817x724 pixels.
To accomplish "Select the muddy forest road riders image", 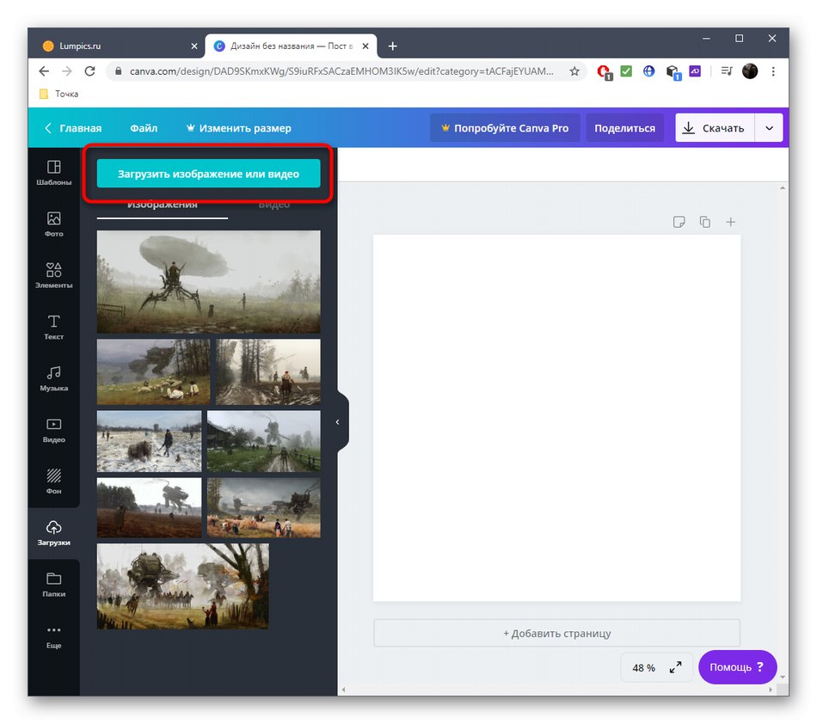I will pos(268,372).
